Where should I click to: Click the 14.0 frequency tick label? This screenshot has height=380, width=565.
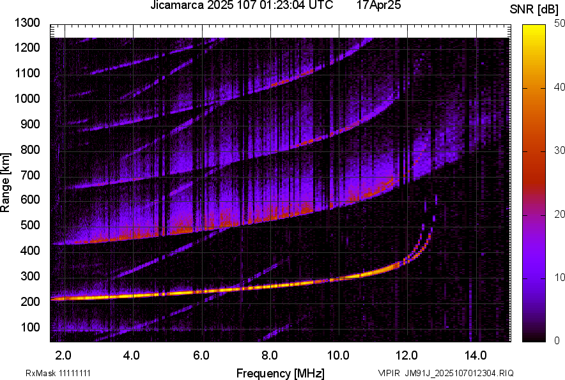click(x=475, y=355)
